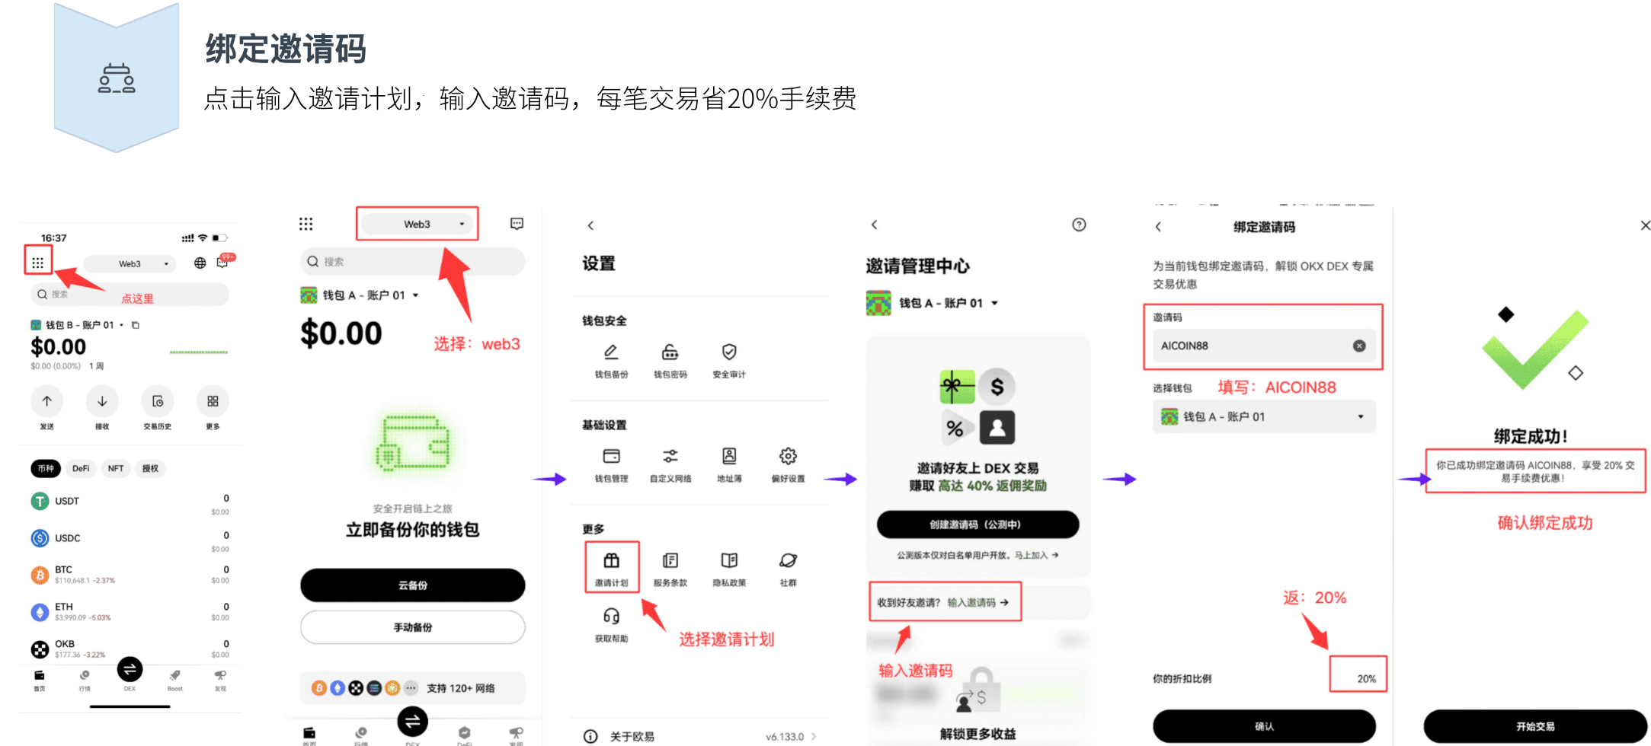The width and height of the screenshot is (1651, 746).
Task: Click the 开始交易 button
Action: (1535, 726)
